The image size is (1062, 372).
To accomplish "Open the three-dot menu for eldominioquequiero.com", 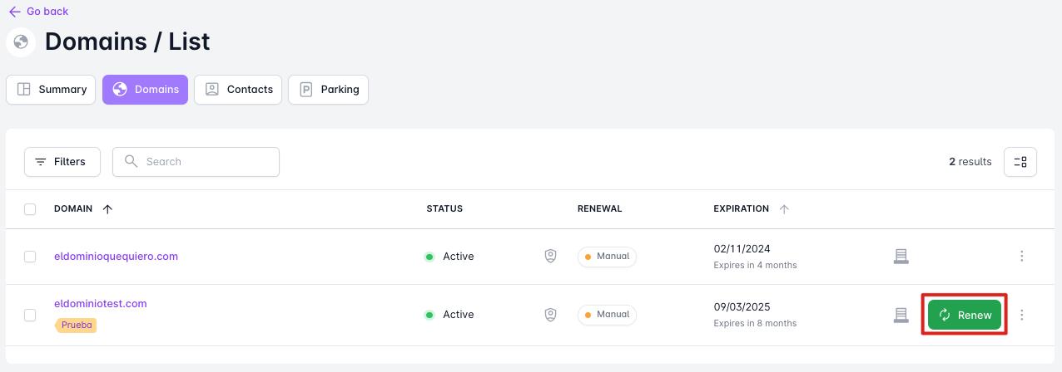I will pyautogui.click(x=1021, y=257).
